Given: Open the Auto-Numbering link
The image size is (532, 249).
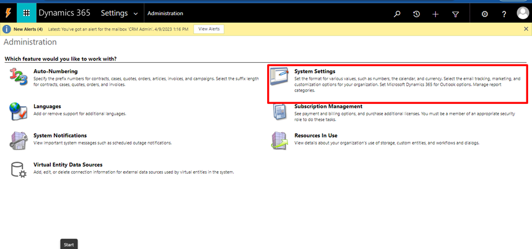Looking at the screenshot, I should [x=55, y=71].
